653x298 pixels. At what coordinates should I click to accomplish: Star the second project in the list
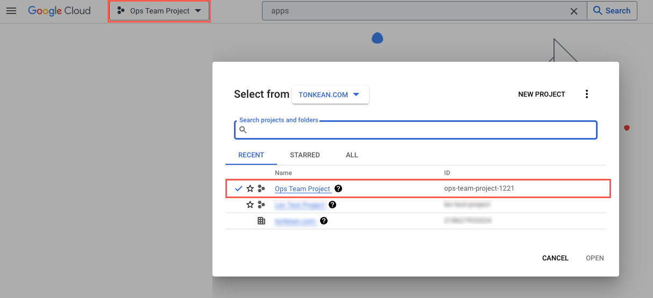250,205
